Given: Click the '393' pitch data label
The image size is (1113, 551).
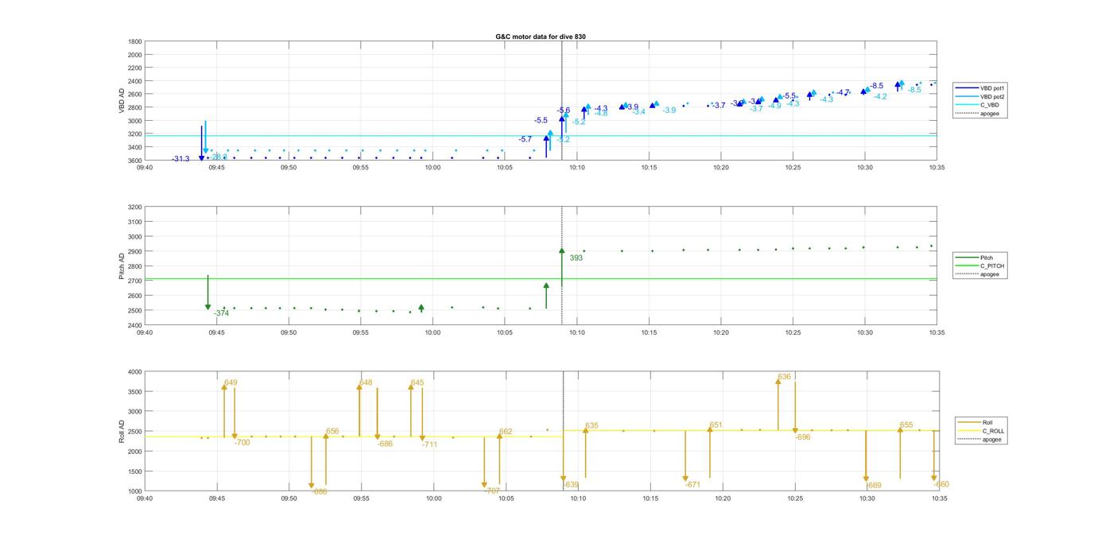Looking at the screenshot, I should pos(576,258).
